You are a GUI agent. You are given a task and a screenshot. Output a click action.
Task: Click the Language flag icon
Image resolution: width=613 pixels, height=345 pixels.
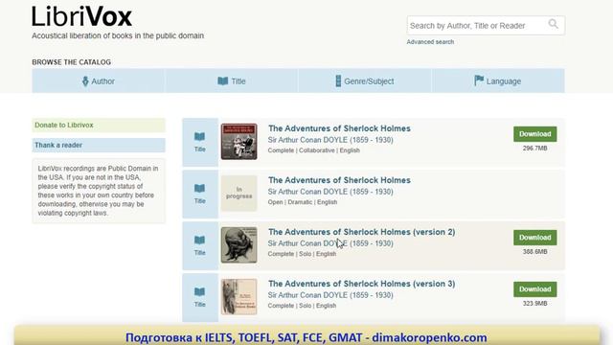click(479, 80)
